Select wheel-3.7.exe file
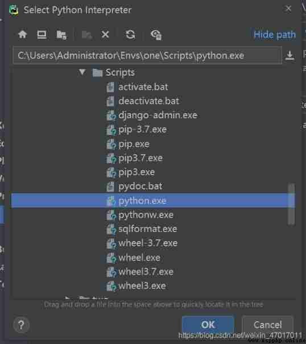The width and height of the screenshot is (306, 344). click(x=142, y=243)
